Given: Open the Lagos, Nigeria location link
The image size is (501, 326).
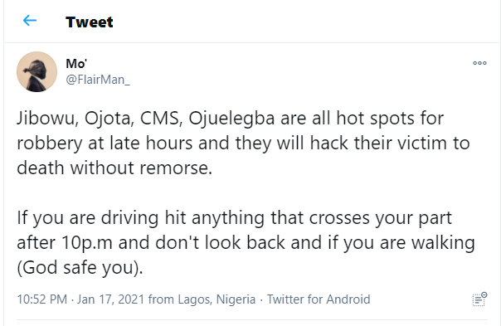Looking at the screenshot, I should (x=216, y=299).
